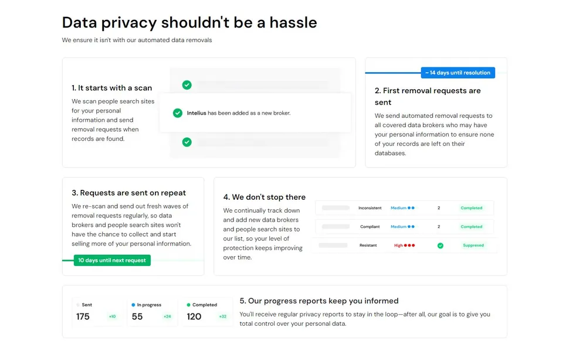Click the blue Medium dots in the Inconsistent row
This screenshot has width=569, height=344.
coord(411,208)
